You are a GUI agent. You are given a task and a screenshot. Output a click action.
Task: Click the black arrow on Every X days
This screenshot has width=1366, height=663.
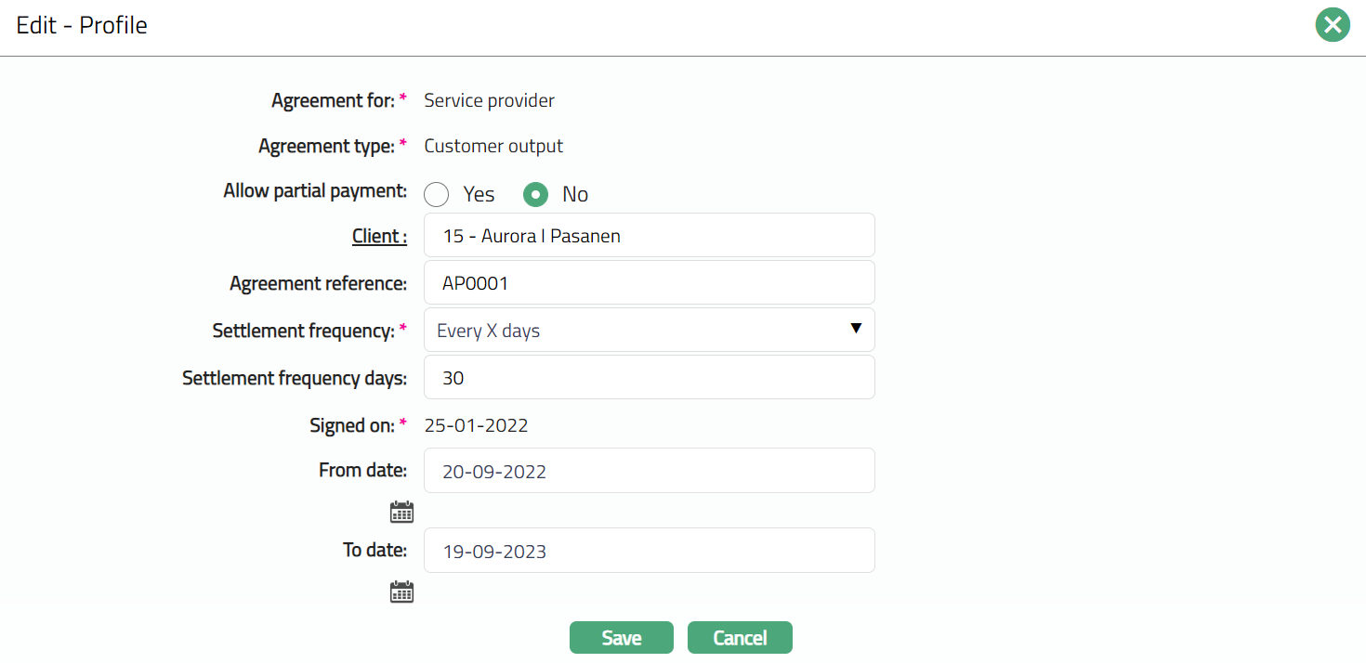856,329
